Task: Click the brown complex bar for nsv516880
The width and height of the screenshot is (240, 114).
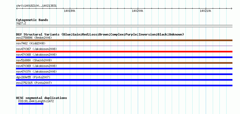Action: tap(124, 63)
